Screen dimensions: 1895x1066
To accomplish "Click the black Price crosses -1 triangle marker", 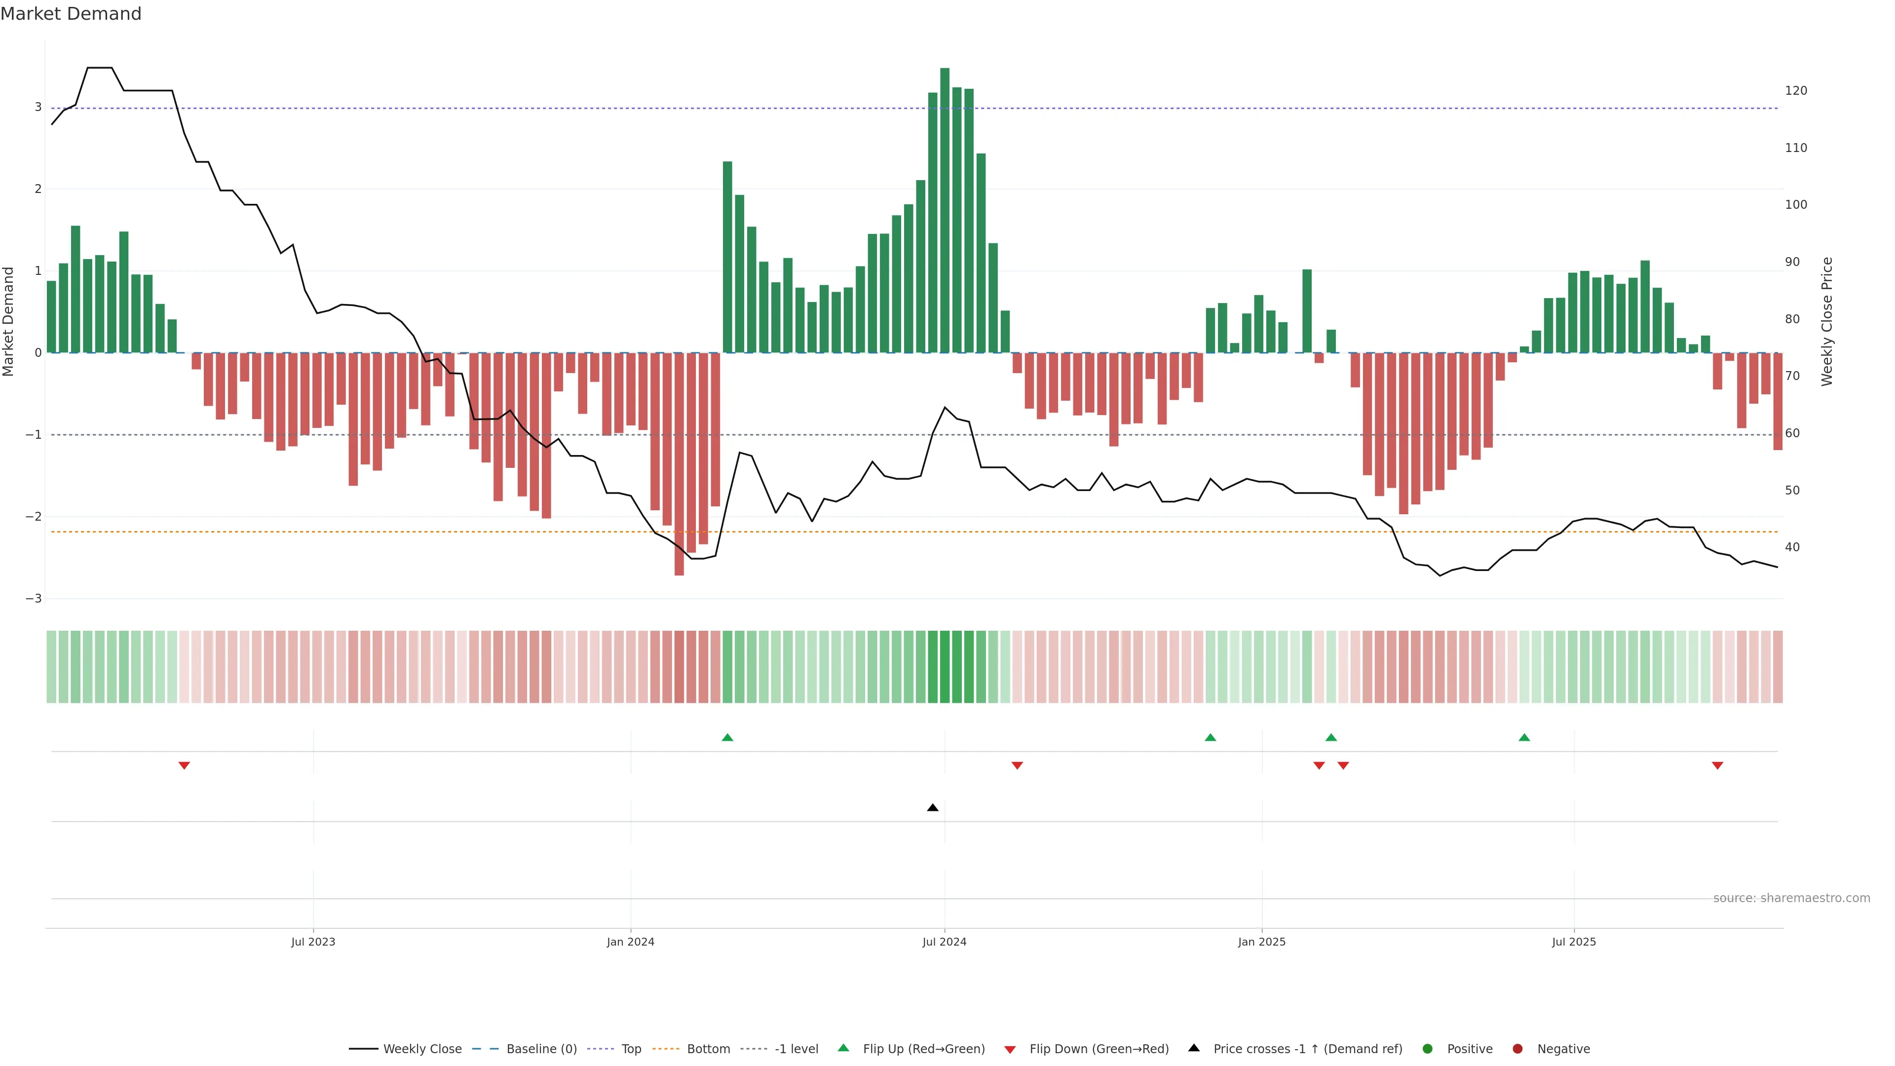I will [x=932, y=807].
